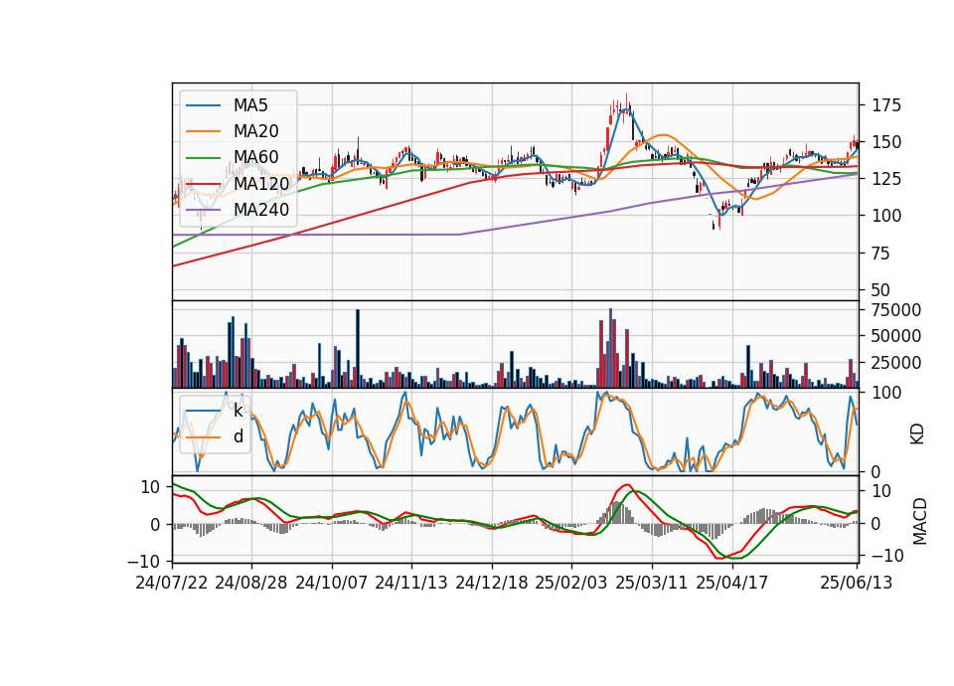Click the green MA60 legend line sample
This screenshot has width=954, height=686.
click(x=203, y=158)
